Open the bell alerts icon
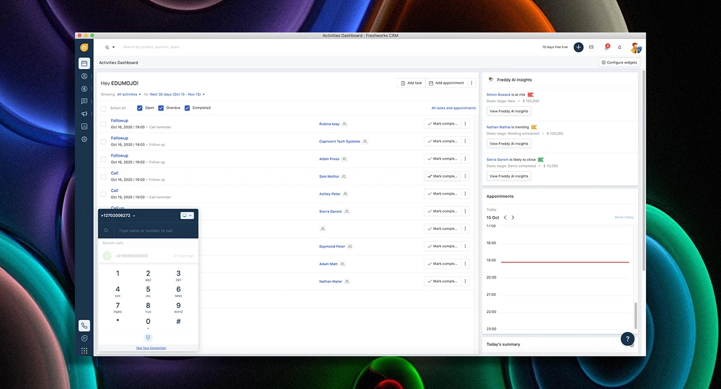Image resolution: width=721 pixels, height=389 pixels. (x=619, y=47)
